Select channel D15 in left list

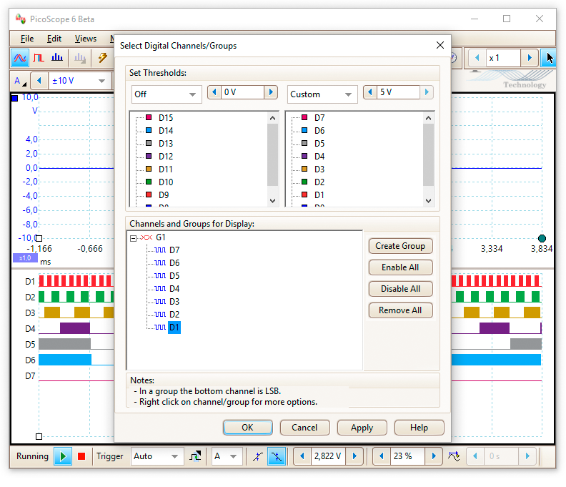pyautogui.click(x=166, y=118)
